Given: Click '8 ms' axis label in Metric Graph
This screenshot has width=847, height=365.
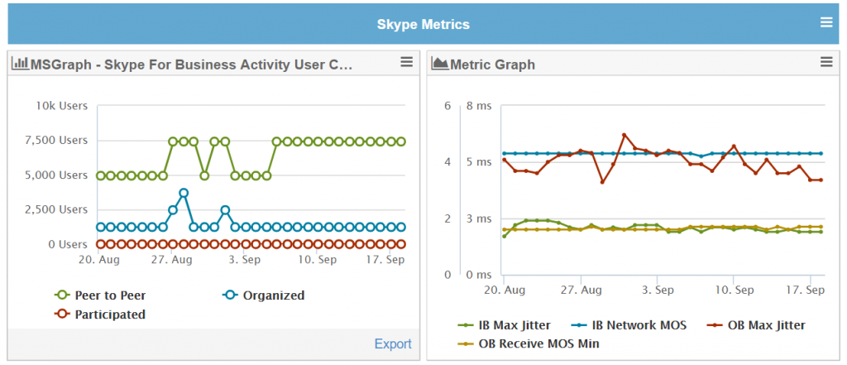Looking at the screenshot, I should coord(479,106).
